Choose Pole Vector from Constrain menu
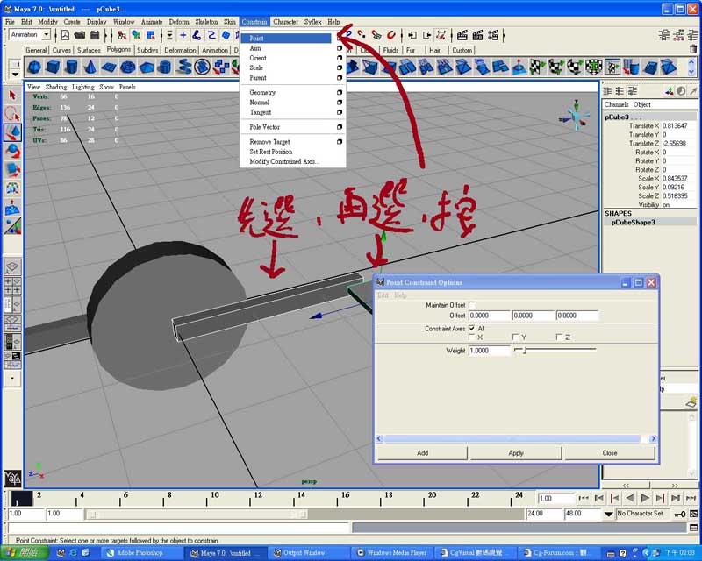The height and width of the screenshot is (561, 702). (265, 127)
